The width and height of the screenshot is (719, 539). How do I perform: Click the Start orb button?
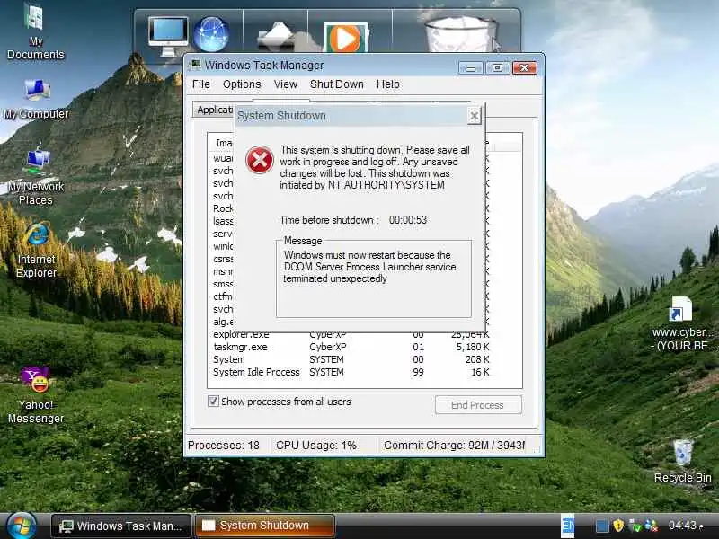tap(21, 526)
